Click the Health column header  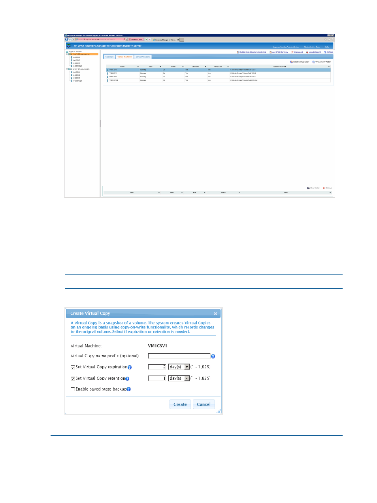[173, 67]
